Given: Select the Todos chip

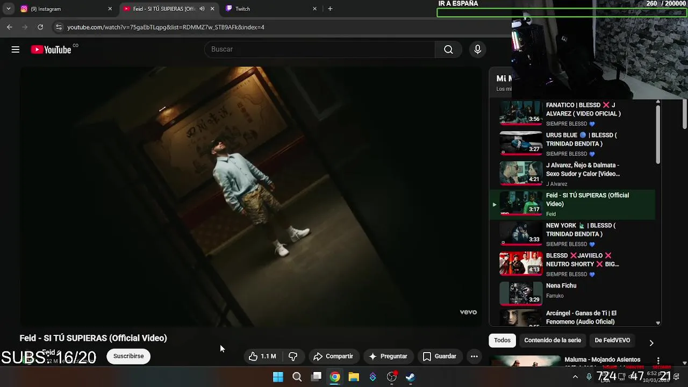Looking at the screenshot, I should coord(502,340).
